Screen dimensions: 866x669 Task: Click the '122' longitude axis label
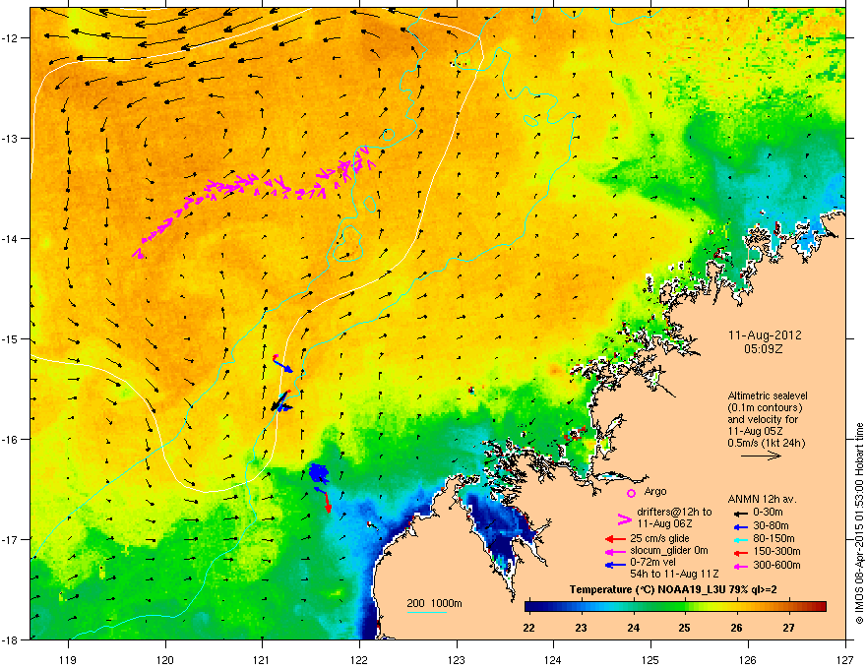click(359, 659)
